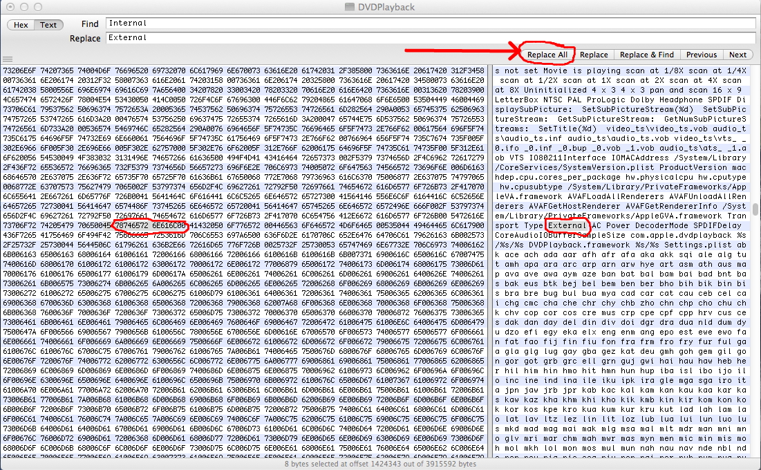This screenshot has width=761, height=470.
Task: Click hex value 53504449
Action: tap(431, 100)
